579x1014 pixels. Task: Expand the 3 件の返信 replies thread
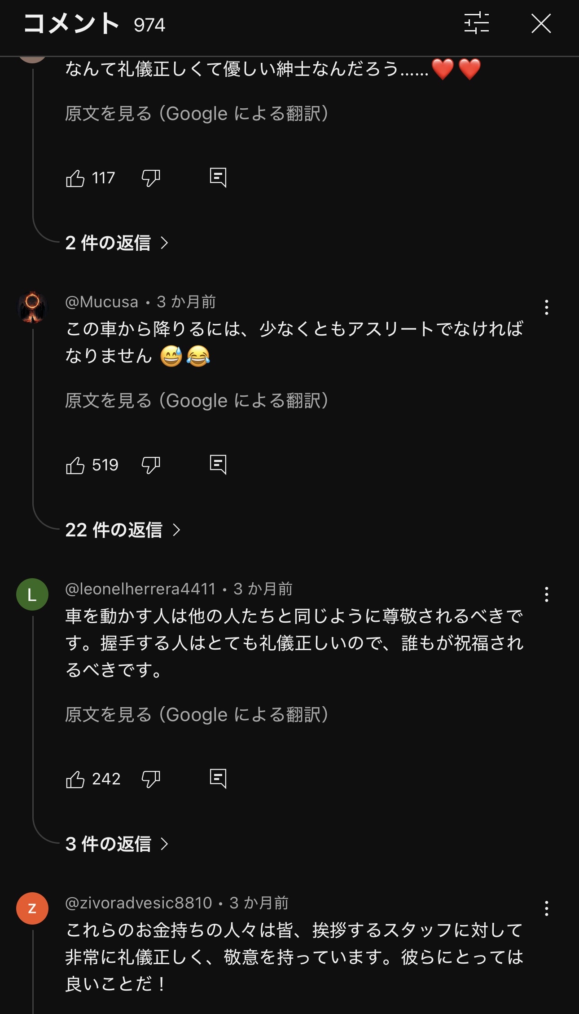116,844
